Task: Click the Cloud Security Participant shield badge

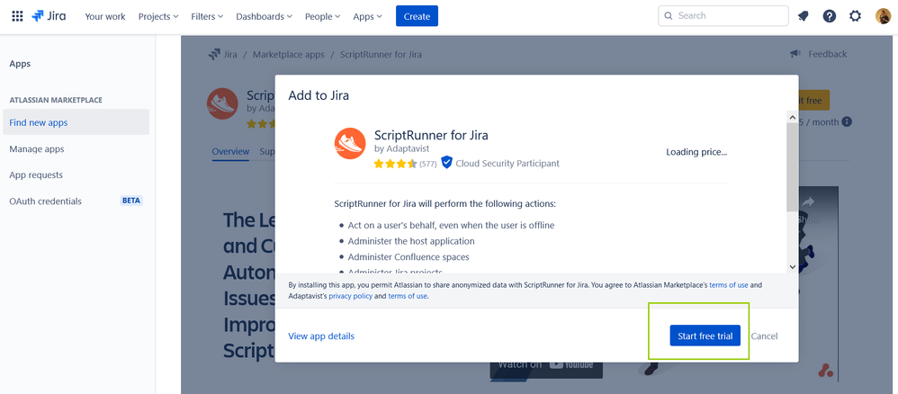Action: 446,163
